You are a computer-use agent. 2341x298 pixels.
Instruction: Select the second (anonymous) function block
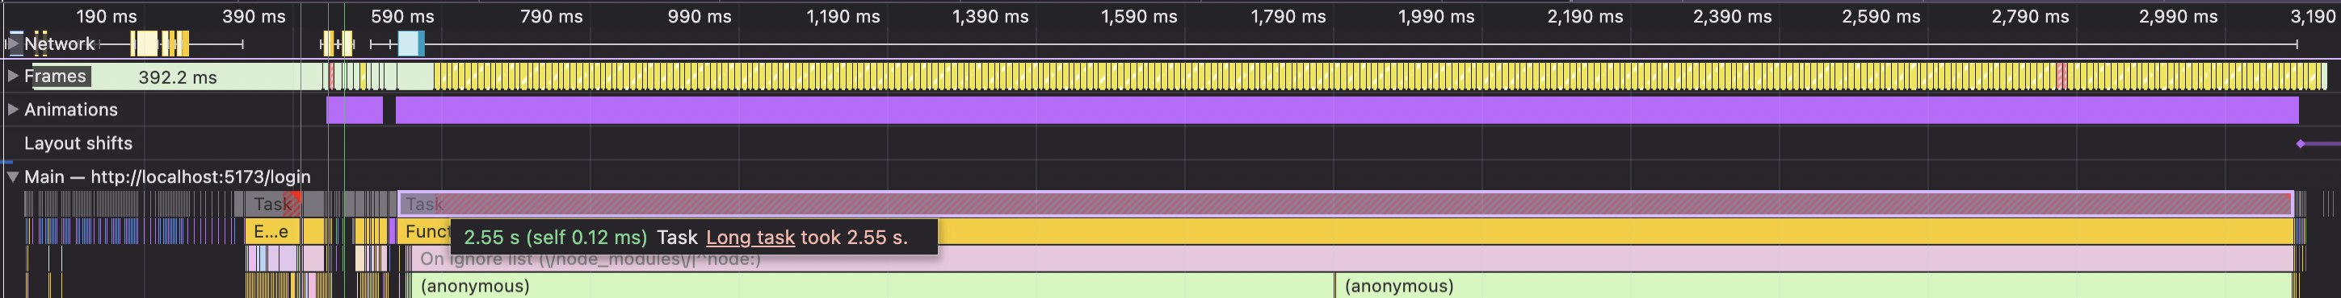point(1813,286)
